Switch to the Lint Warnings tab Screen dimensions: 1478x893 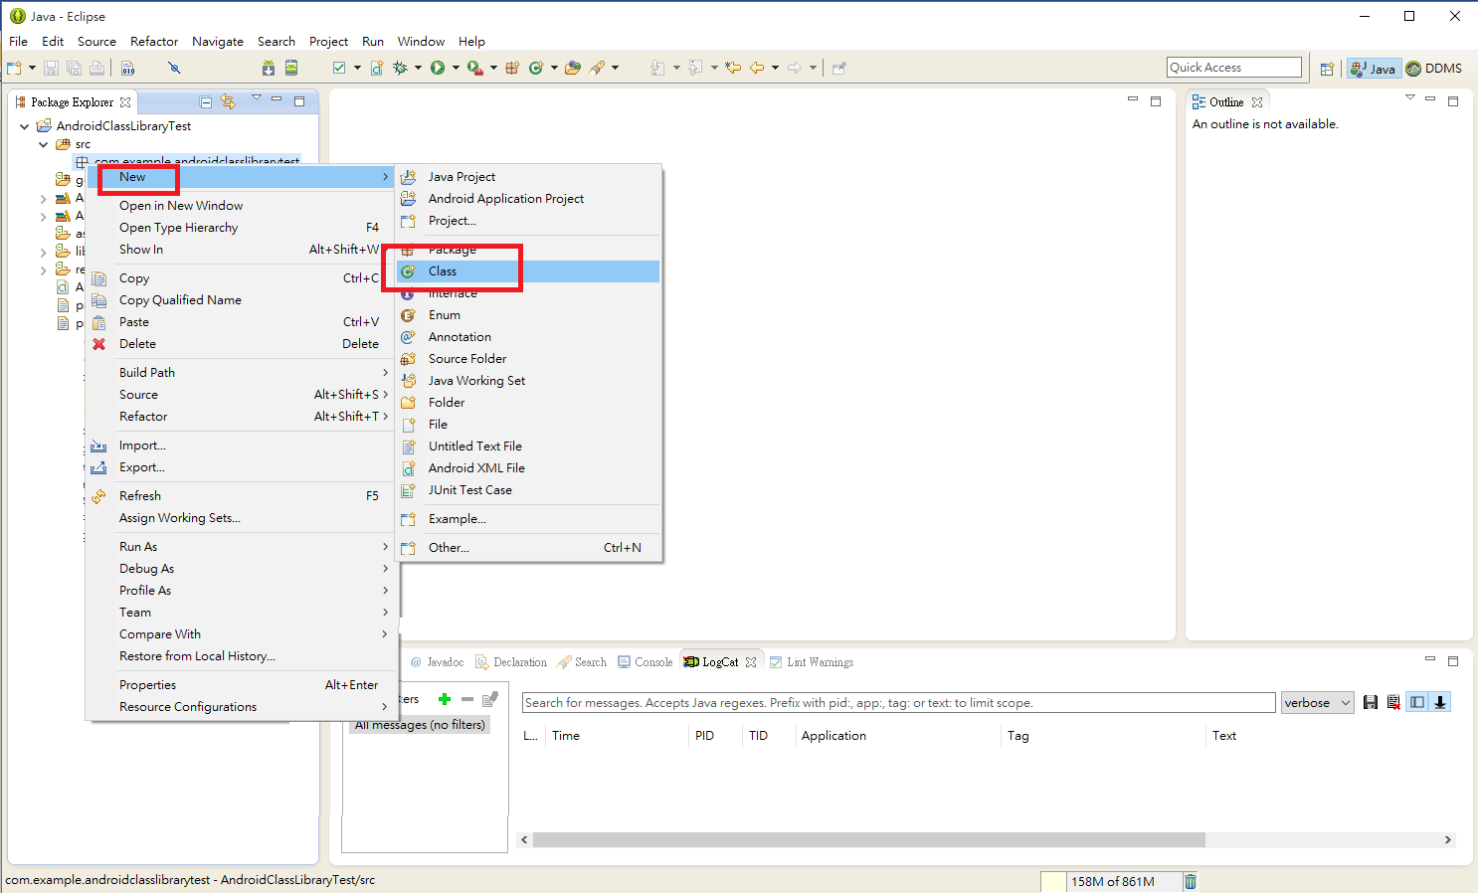(x=812, y=662)
